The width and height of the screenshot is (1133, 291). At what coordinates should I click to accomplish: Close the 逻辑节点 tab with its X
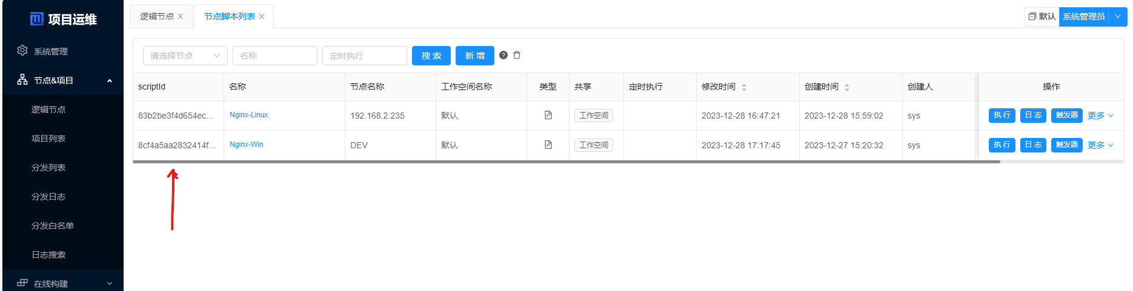181,17
